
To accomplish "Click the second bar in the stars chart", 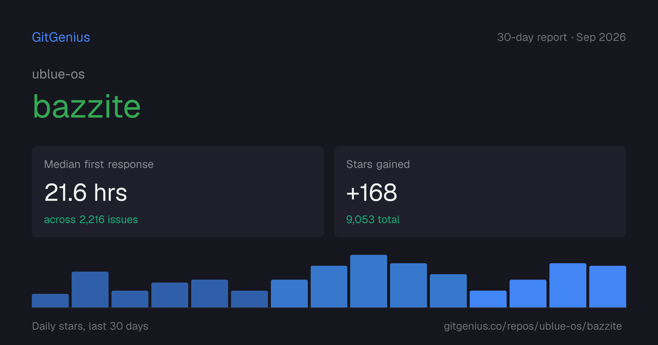I will (x=90, y=290).
